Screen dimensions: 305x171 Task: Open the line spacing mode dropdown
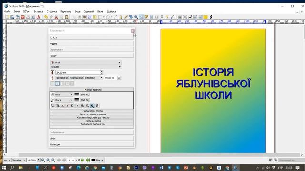coord(79,78)
